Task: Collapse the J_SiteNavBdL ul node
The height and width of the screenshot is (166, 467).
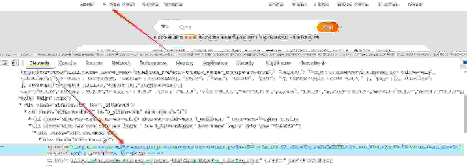Action: 26,112
